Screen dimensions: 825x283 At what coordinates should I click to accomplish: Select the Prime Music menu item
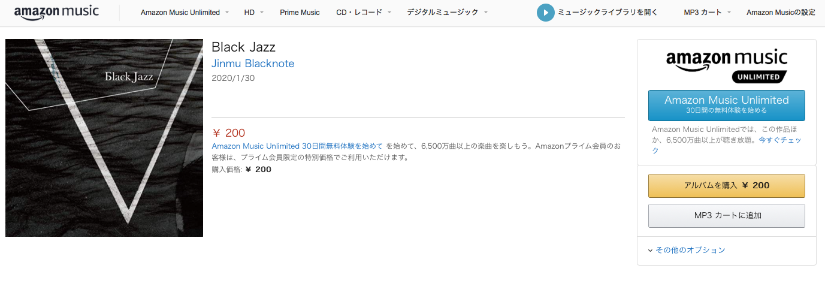pos(300,13)
